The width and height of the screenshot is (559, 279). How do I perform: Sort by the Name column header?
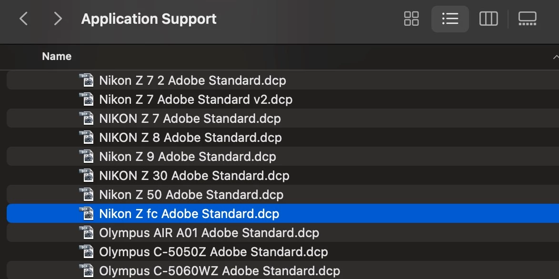[x=57, y=56]
